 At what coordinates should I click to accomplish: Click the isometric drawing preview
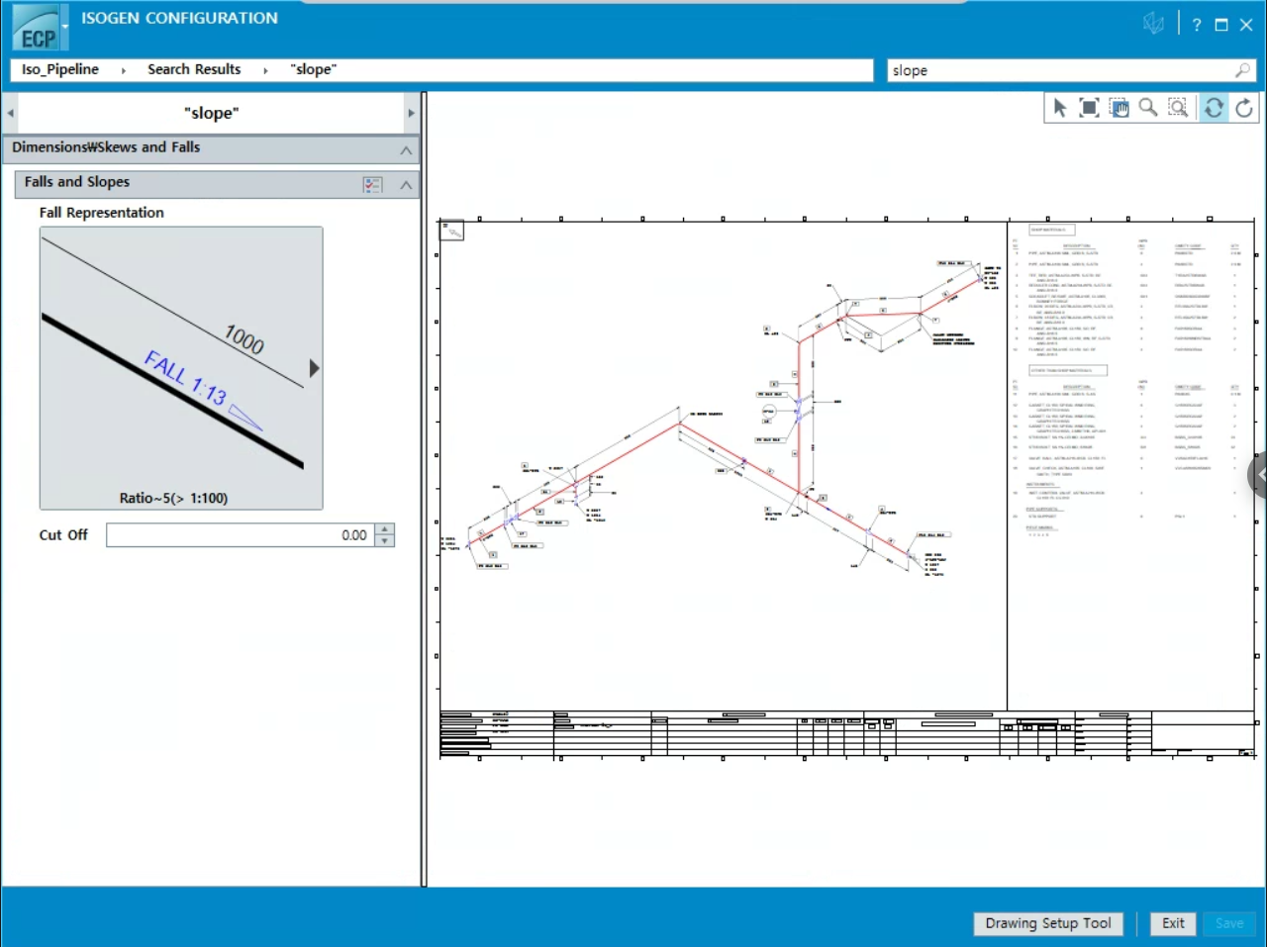point(847,490)
